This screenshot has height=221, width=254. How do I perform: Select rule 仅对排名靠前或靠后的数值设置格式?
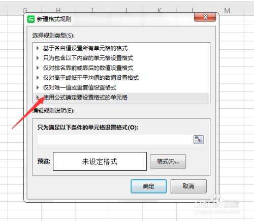pyautogui.click(x=121, y=68)
